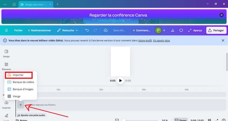This screenshot has width=228, height=121.
Task: Open the Outils sidebar panel
Action: 6,117
